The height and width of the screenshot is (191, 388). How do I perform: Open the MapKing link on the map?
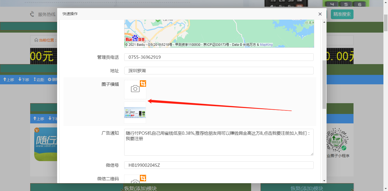click(x=266, y=45)
